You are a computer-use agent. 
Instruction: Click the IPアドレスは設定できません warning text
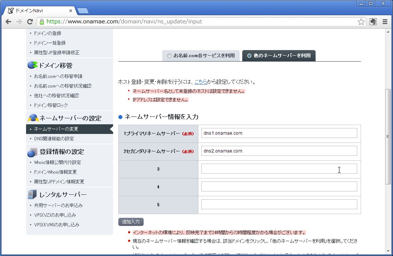click(160, 100)
